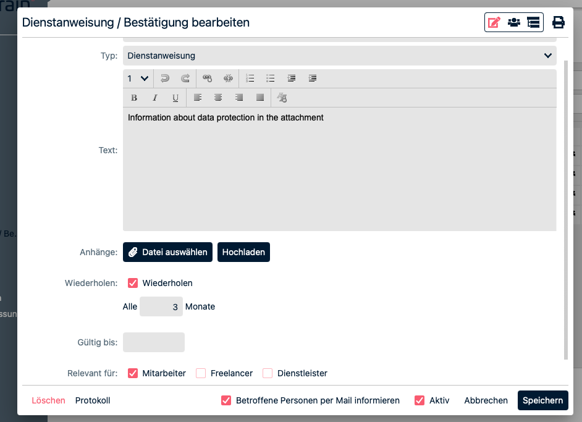The height and width of the screenshot is (422, 582).
Task: Underline the selected text
Action: [x=175, y=98]
